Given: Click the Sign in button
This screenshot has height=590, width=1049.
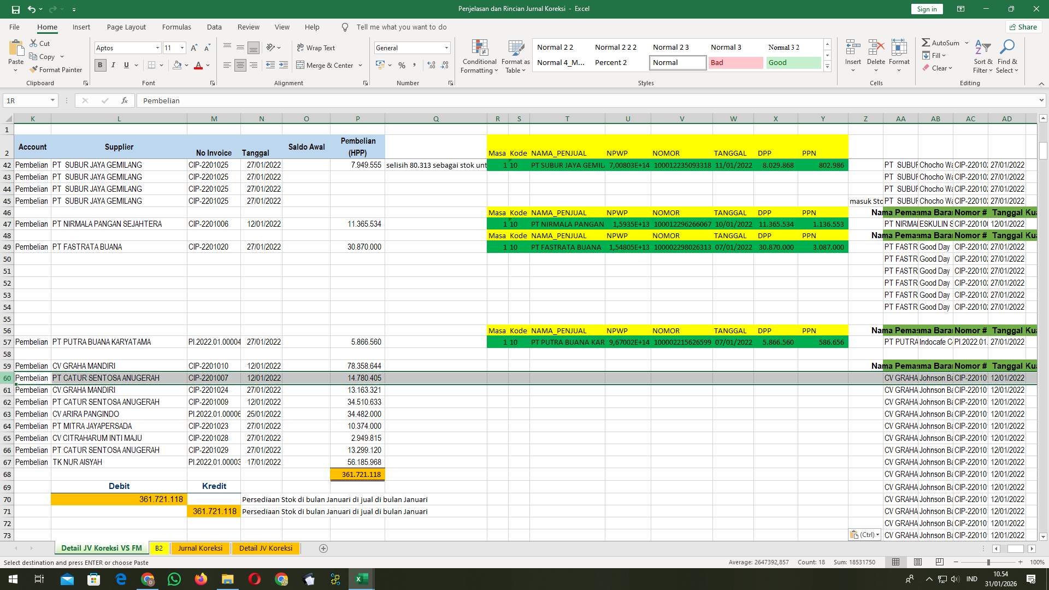Looking at the screenshot, I should click(x=926, y=9).
